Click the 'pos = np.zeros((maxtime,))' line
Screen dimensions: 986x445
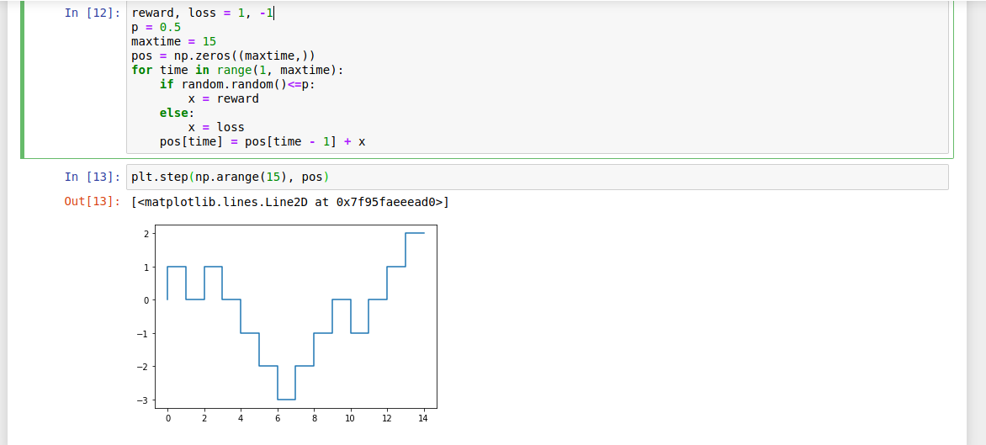(224, 56)
